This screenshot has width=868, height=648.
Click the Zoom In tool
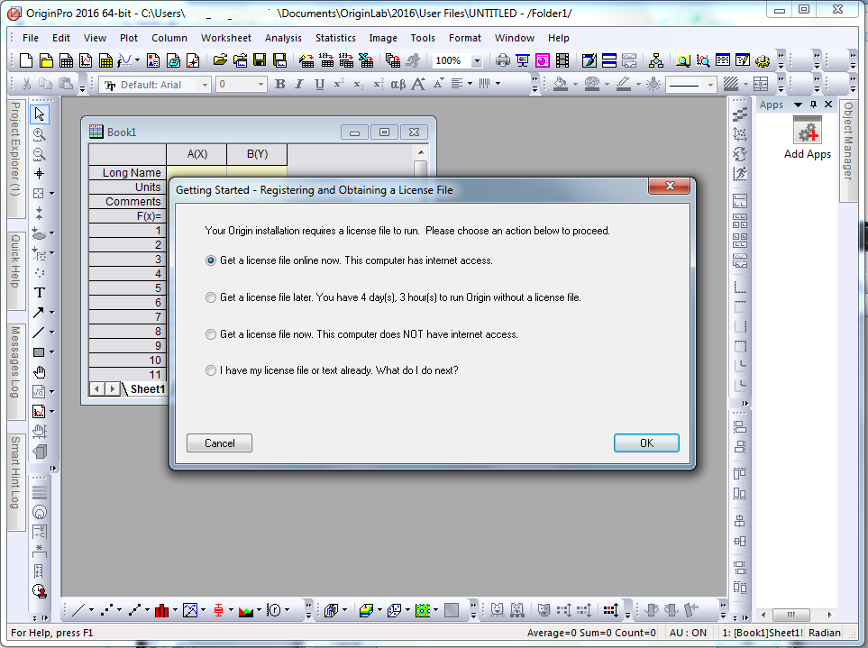pos(40,134)
